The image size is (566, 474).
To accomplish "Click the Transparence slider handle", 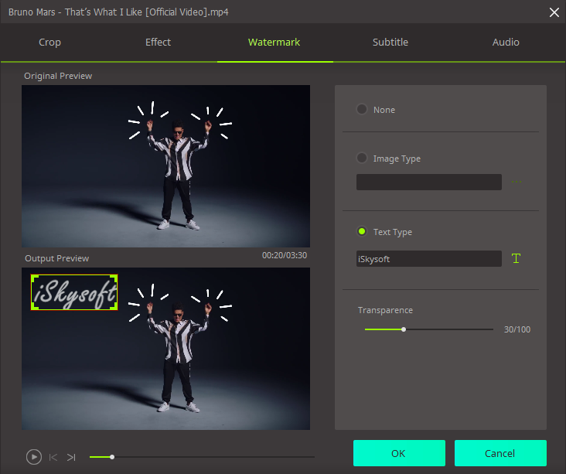I will coord(404,329).
